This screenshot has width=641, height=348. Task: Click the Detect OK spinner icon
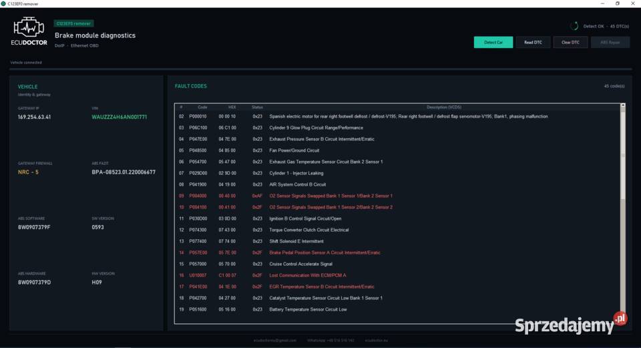pyautogui.click(x=574, y=26)
